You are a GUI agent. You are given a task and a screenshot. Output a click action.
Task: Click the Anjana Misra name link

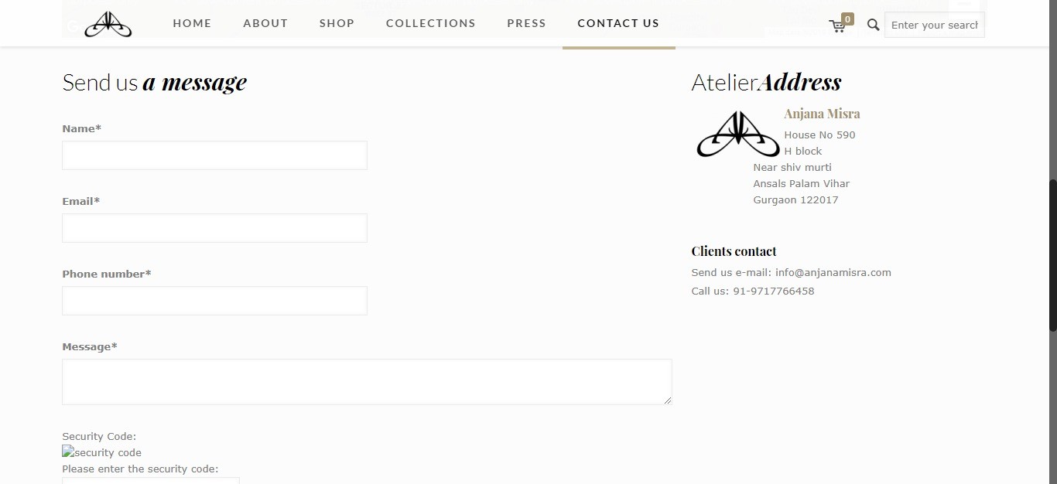tap(822, 114)
